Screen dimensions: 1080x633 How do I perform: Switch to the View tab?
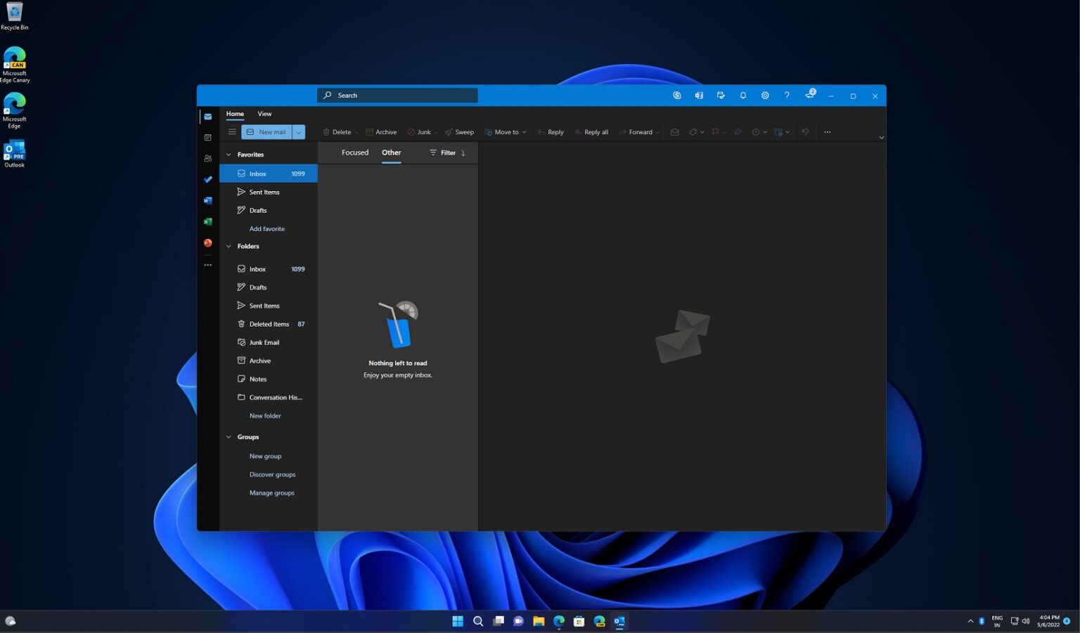(x=264, y=113)
